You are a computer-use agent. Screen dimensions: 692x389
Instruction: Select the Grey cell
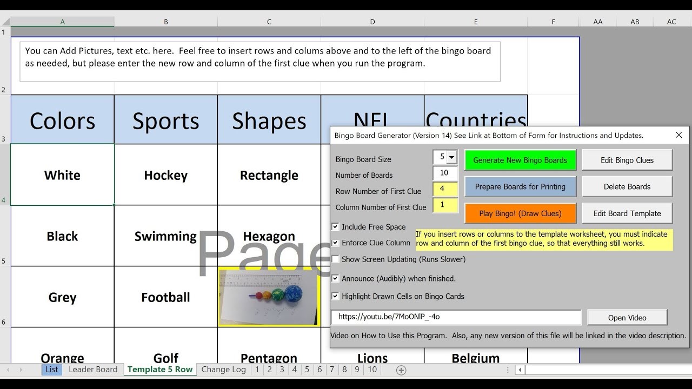click(x=62, y=297)
